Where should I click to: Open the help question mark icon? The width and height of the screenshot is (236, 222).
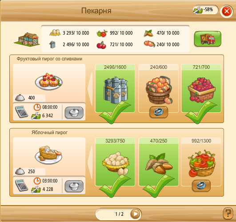228,213
